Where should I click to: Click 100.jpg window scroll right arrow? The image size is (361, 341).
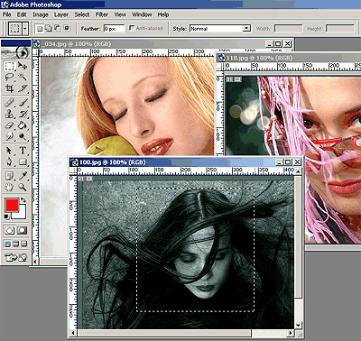pyautogui.click(x=291, y=333)
